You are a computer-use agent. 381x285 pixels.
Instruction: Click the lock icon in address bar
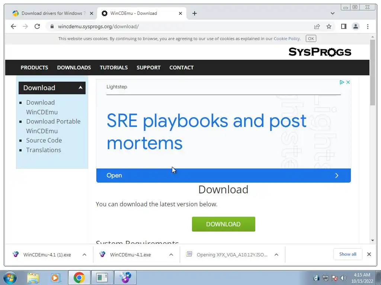pyautogui.click(x=52, y=26)
